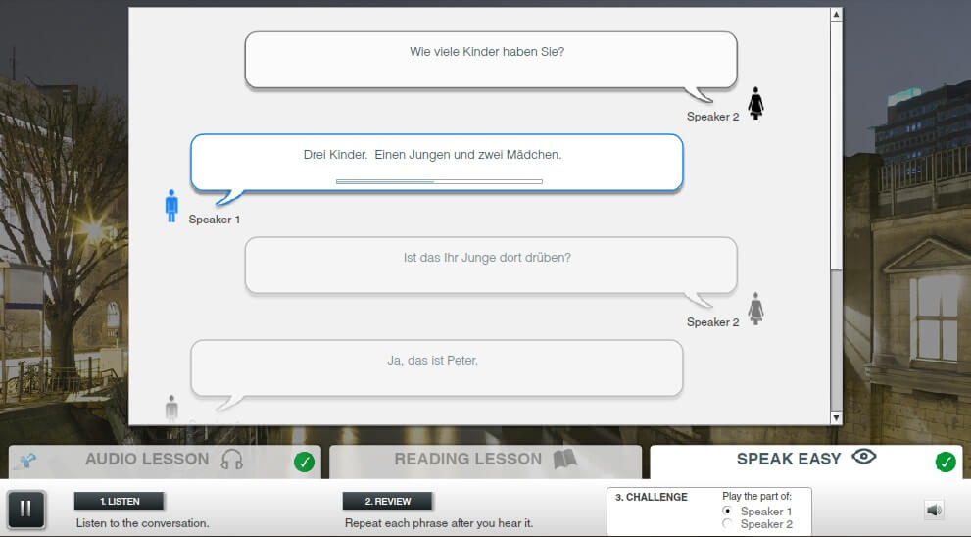Image resolution: width=971 pixels, height=537 pixels.
Task: Click the headphones icon on Audio Lesson
Action: pos(232,460)
